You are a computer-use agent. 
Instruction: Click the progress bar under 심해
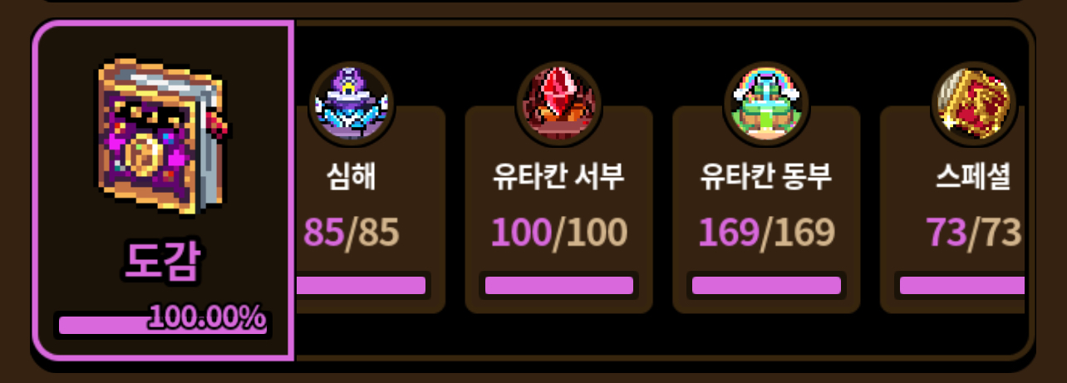tap(362, 286)
